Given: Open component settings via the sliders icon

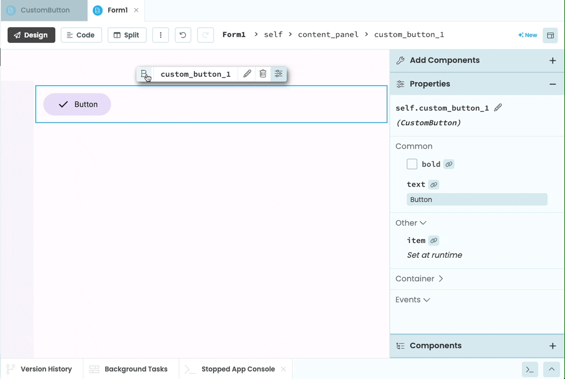Looking at the screenshot, I should [x=278, y=73].
